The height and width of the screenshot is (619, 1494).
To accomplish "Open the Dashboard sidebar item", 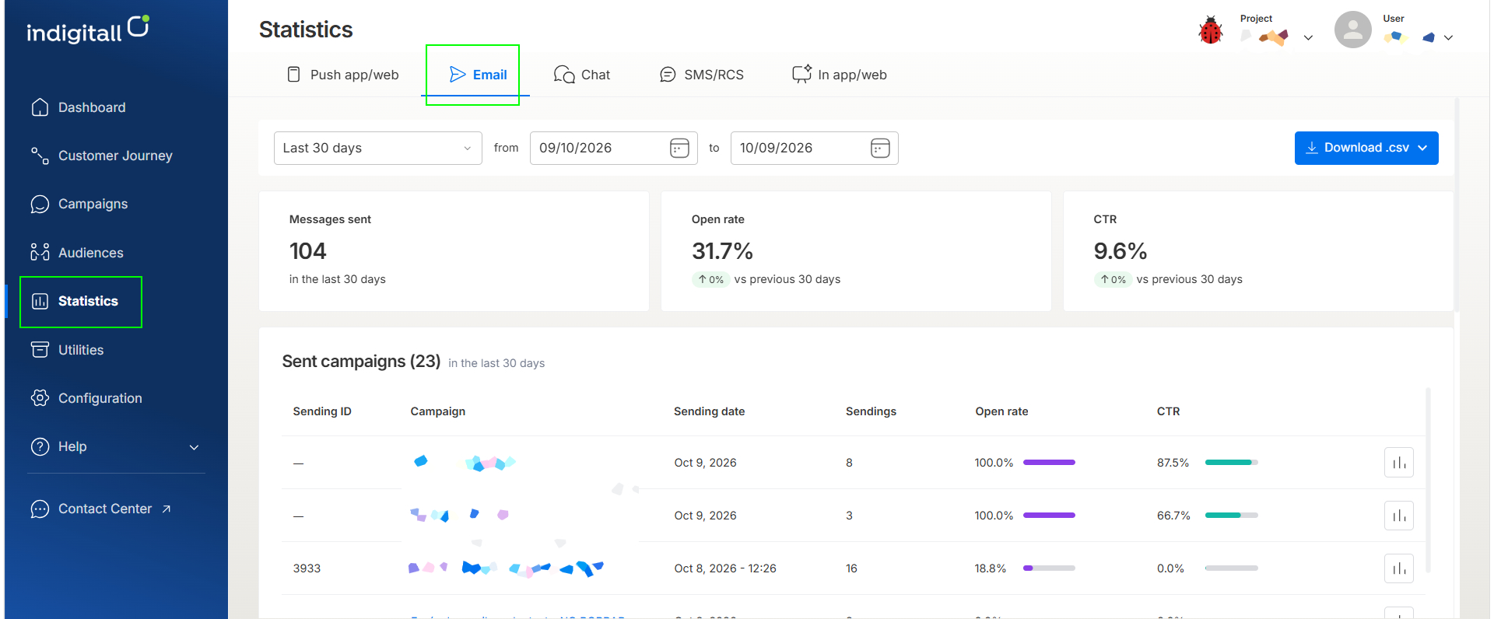I will point(78,107).
